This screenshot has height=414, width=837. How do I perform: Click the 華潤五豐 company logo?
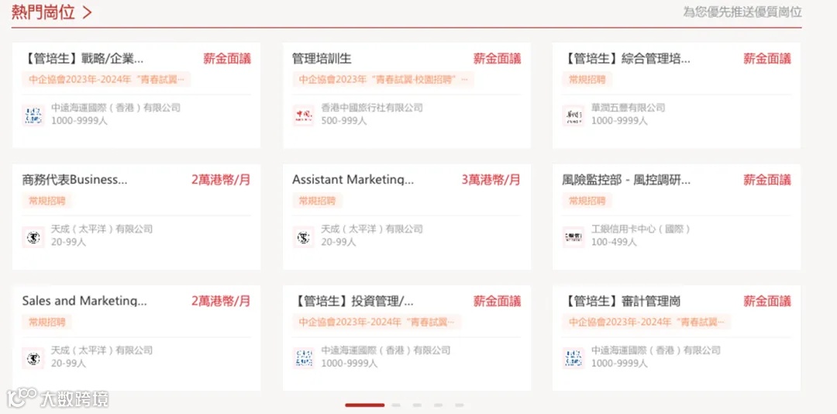[x=573, y=116]
